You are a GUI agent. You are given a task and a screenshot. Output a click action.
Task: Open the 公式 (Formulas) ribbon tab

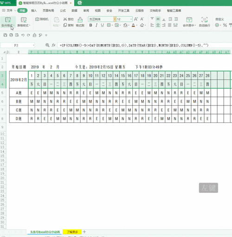63,11
